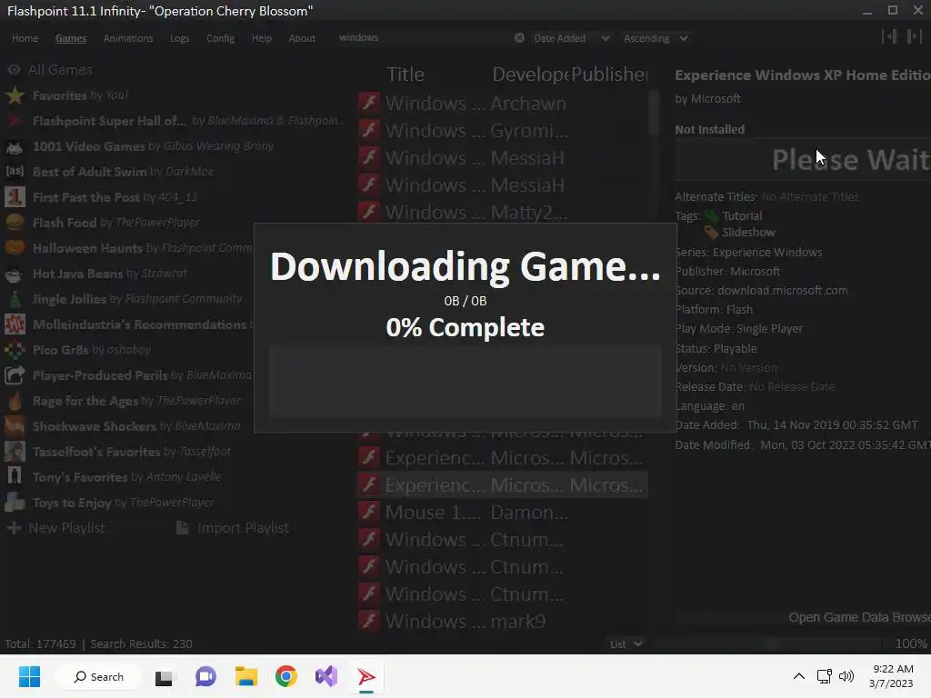Click the Halloween Haunts pumpkin icon
The height and width of the screenshot is (698, 931).
tap(15, 248)
